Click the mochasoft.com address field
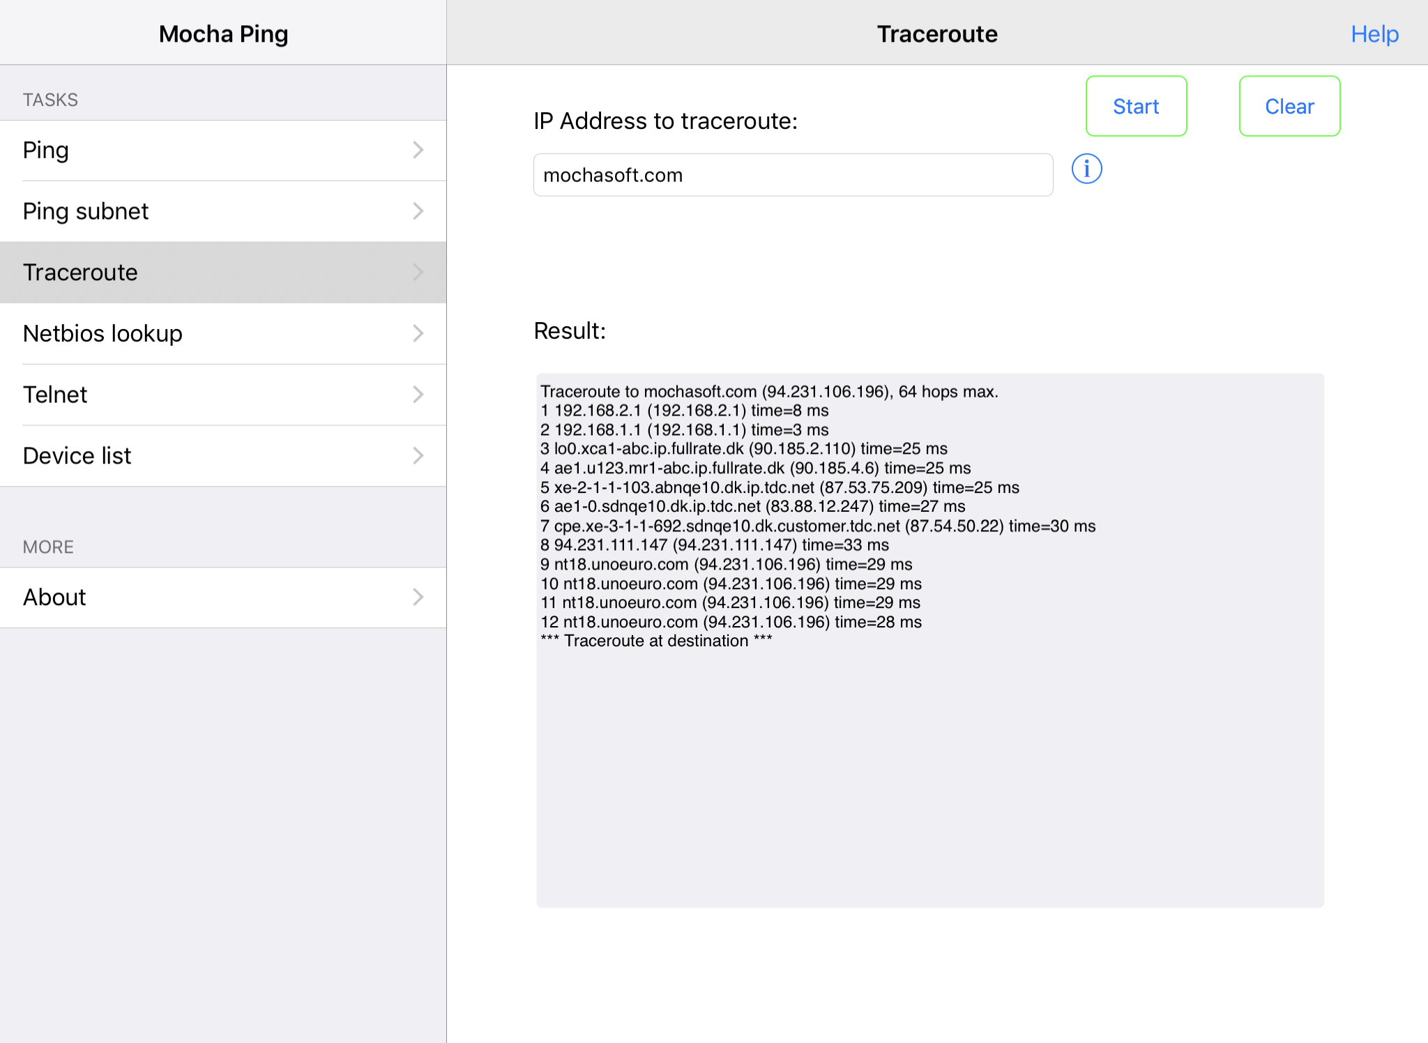Screen dimensions: 1428x1043 793,175
